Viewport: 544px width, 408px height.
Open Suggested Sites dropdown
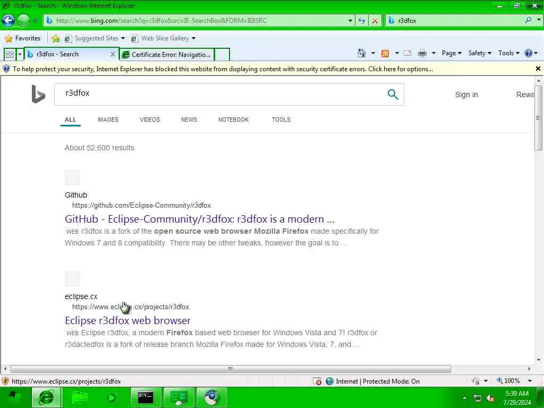[95, 38]
